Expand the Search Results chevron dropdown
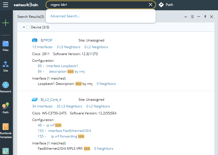This screenshot has width=218, height=155. pyautogui.click(x=186, y=17)
